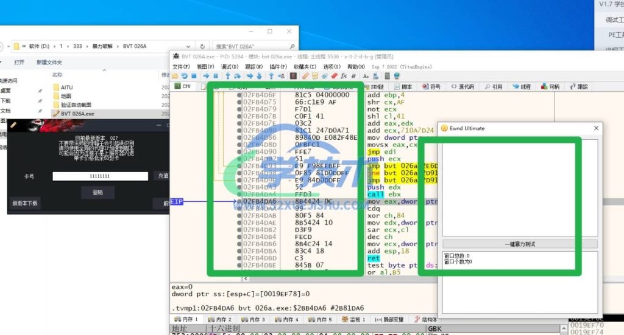This screenshot has height=335, width=624.
Task: Toggle breakpoint dot at address 02FB4DBD
Action: (x=239, y=258)
